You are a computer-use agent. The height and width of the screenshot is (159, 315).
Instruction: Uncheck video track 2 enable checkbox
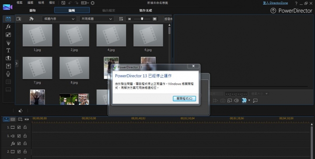coord(19,152)
